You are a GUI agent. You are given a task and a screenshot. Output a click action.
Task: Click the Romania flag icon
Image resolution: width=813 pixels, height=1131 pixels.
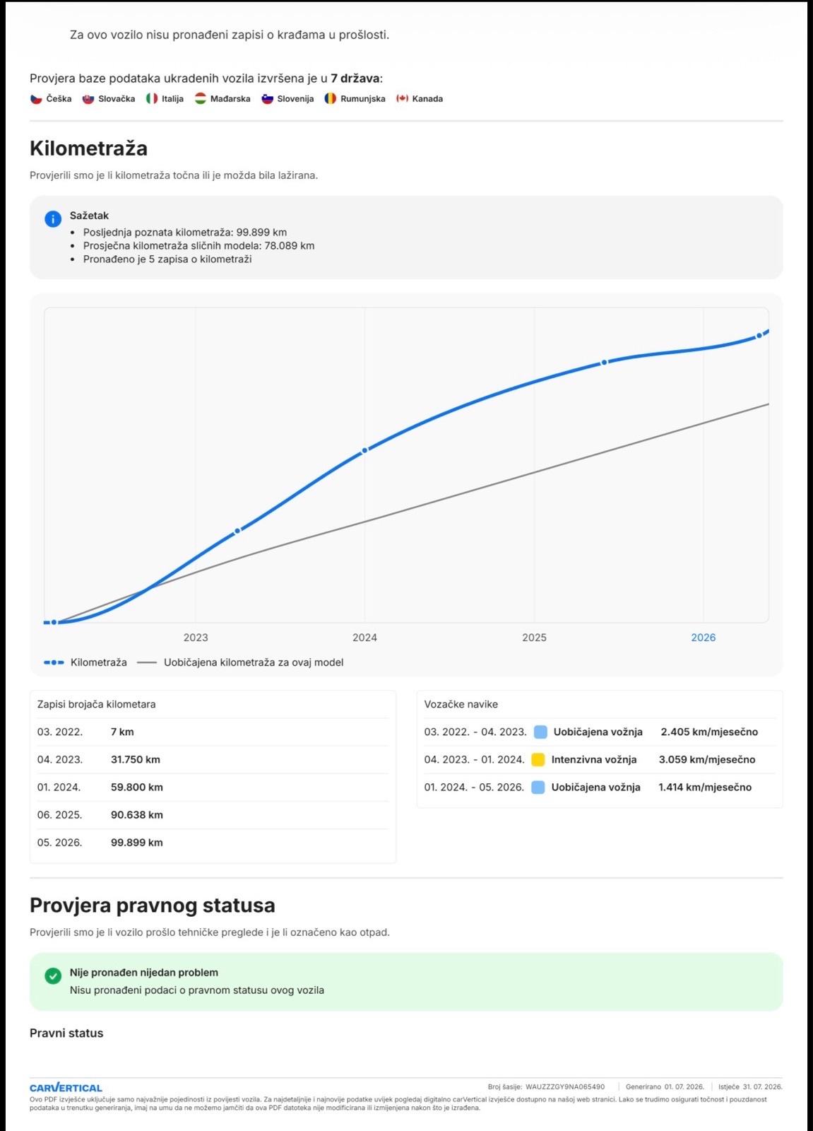pos(331,99)
